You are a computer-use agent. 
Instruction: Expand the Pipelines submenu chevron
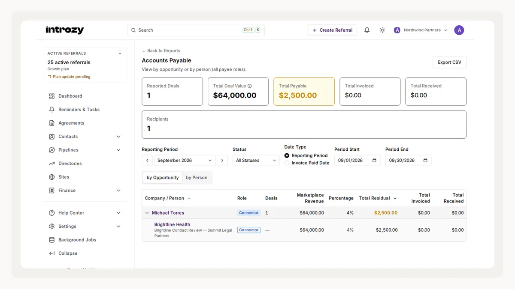[118, 150]
